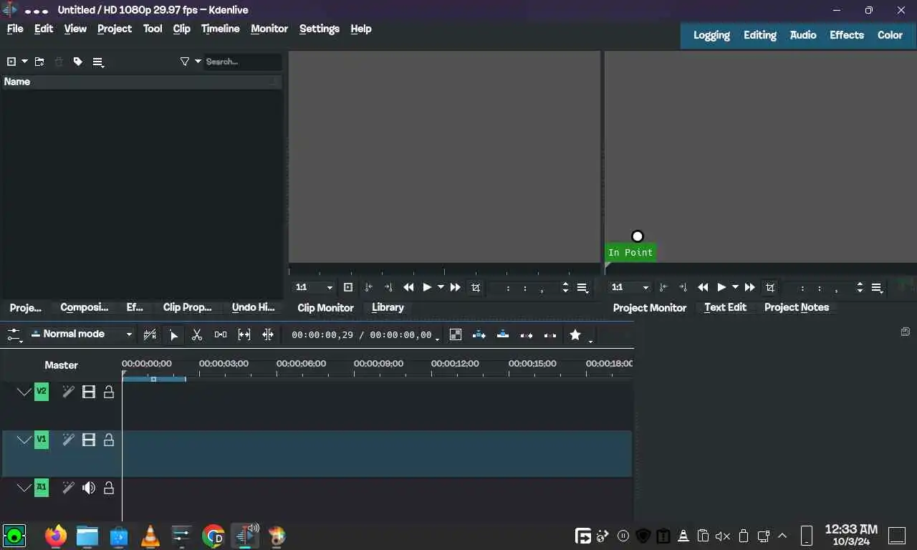Toggle effects wand on track V2
This screenshot has width=917, height=550.
click(x=68, y=392)
